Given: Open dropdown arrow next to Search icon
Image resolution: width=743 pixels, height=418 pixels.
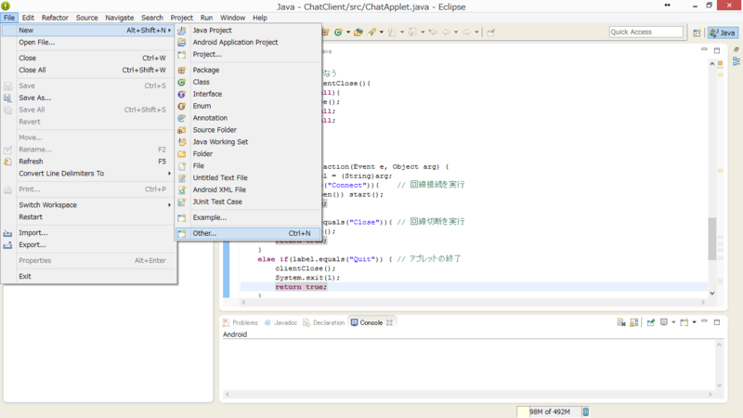Looking at the screenshot, I should pos(382,33).
